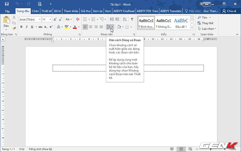Open the font color dropdown arrow
This screenshot has height=152, width=241.
tap(79, 27)
